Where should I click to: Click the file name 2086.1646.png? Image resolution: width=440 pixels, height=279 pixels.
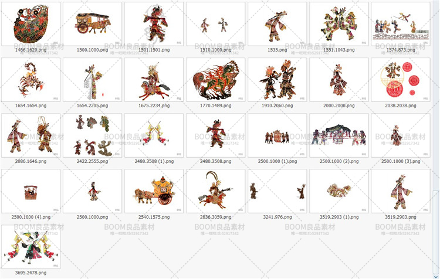click(x=31, y=161)
